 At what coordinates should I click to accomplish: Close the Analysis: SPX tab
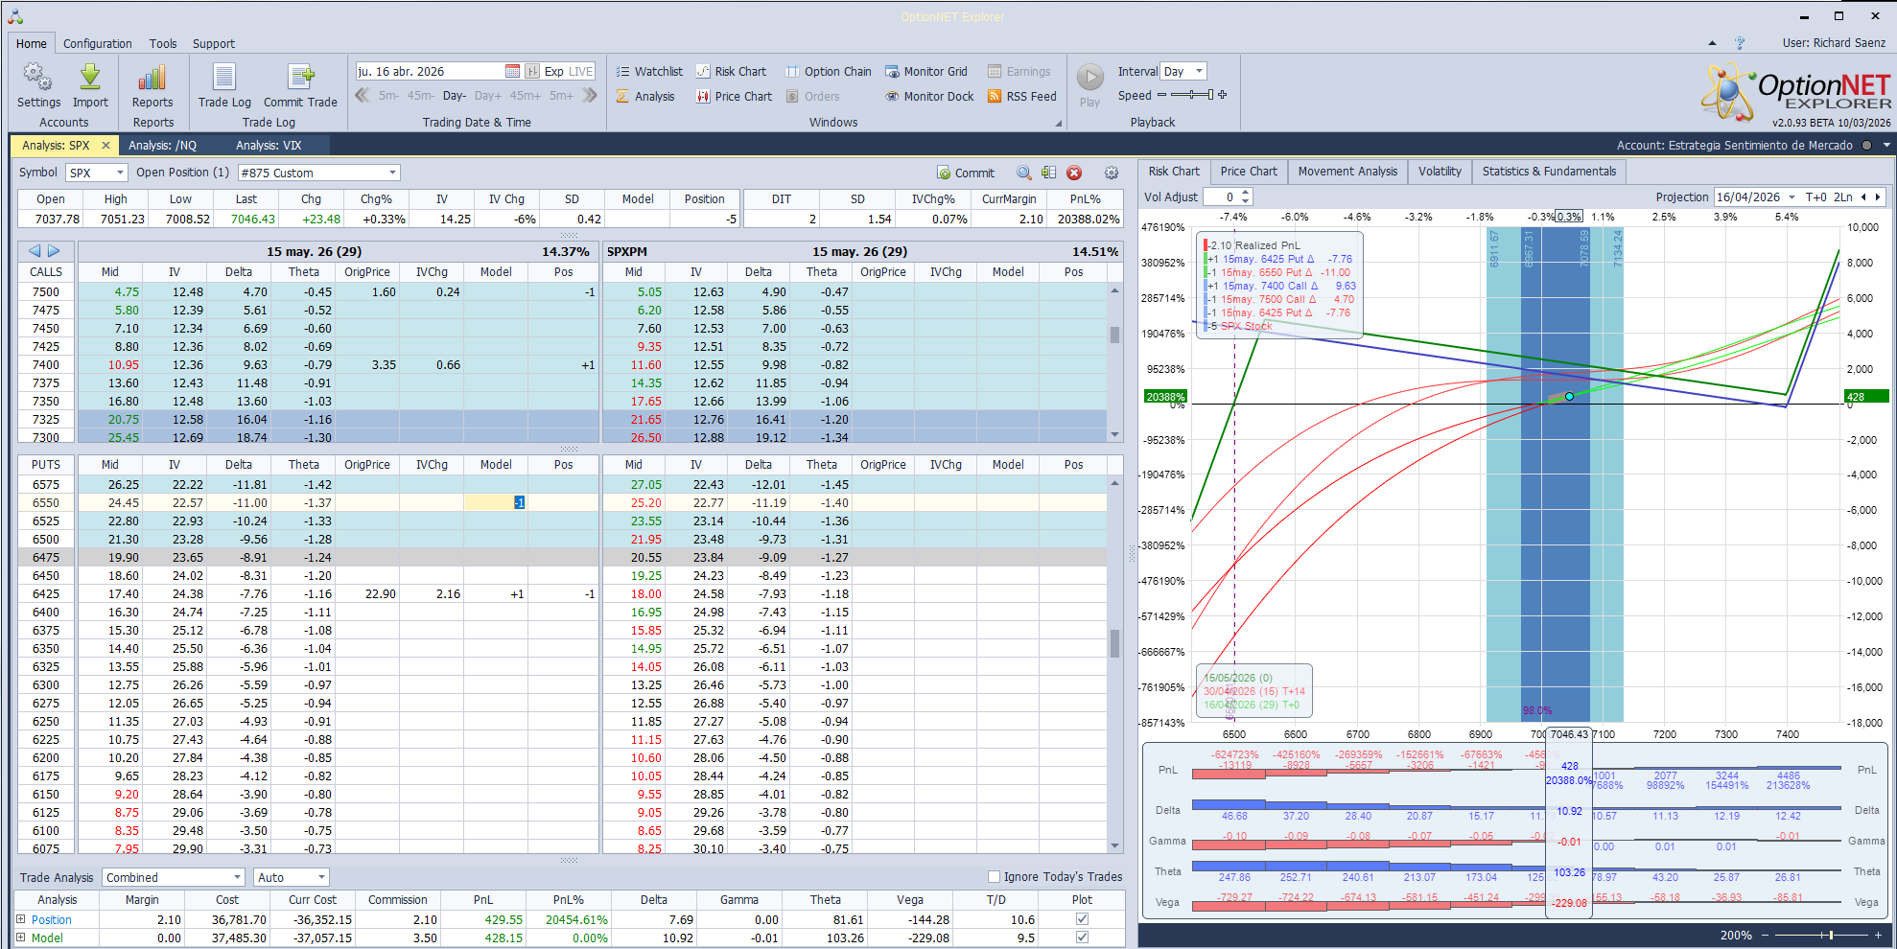(x=105, y=146)
